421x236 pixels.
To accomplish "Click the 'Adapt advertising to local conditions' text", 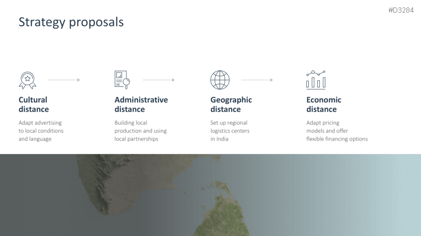I will pos(41,131).
